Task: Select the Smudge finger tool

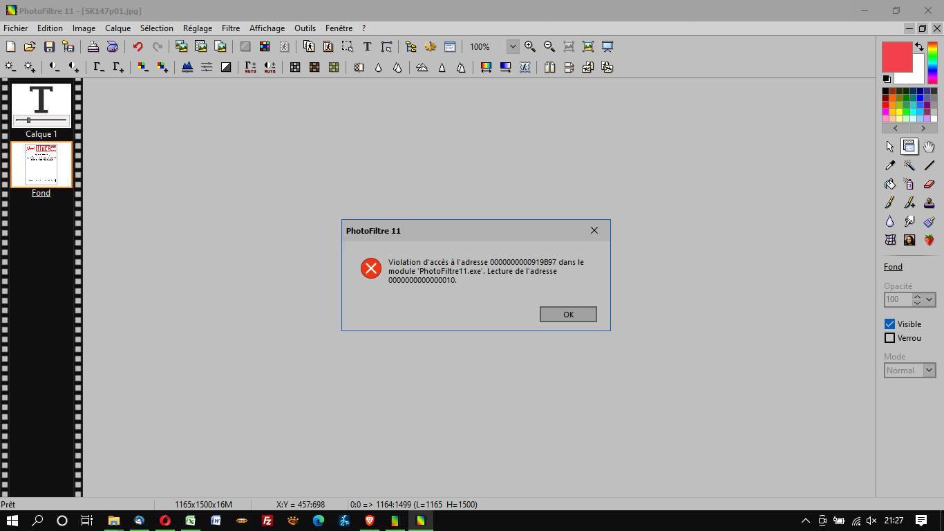Action: (909, 221)
